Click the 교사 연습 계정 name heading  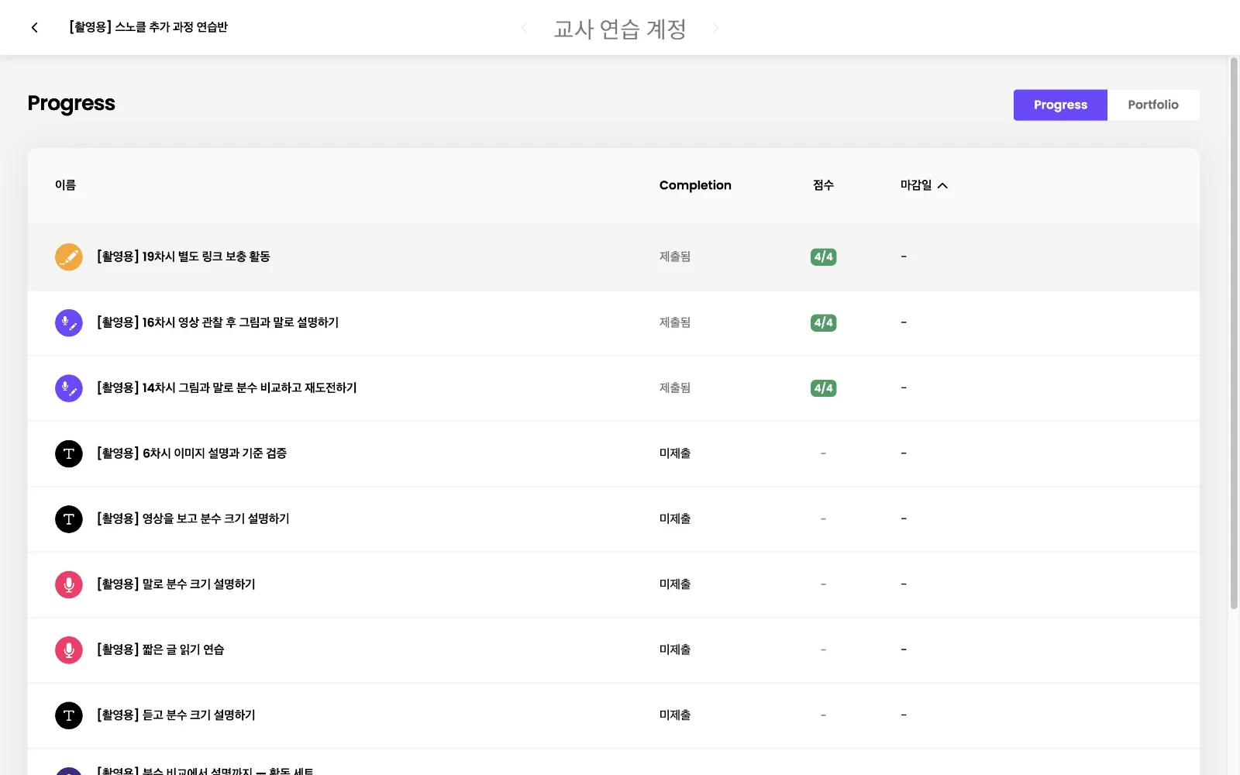pos(620,29)
